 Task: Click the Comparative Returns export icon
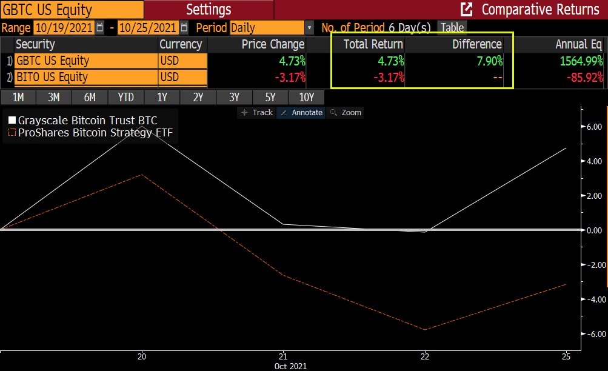click(x=467, y=9)
